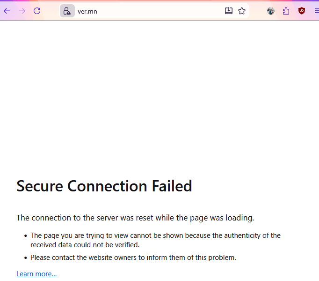This screenshot has width=319, height=281.
Task: Reload the current page
Action: click(37, 11)
